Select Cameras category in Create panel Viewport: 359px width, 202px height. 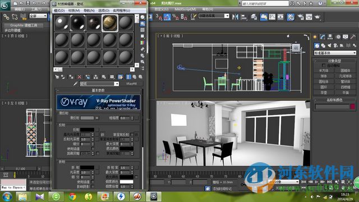[x=335, y=45]
